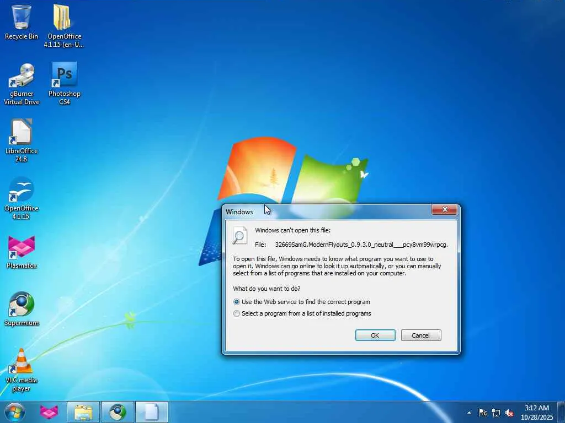The image size is (565, 423).
Task: Select the LibreOffice 24.8 shortcut
Action: click(22, 140)
